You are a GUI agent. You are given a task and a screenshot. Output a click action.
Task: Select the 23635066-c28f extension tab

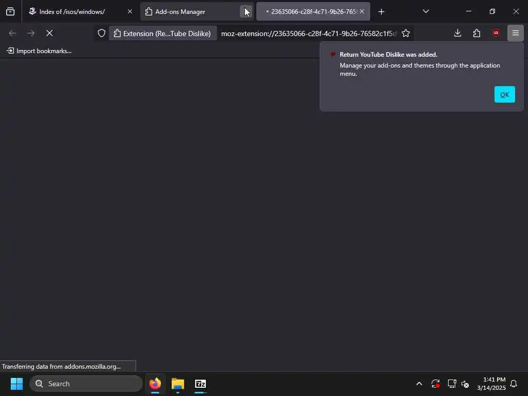[x=312, y=12]
